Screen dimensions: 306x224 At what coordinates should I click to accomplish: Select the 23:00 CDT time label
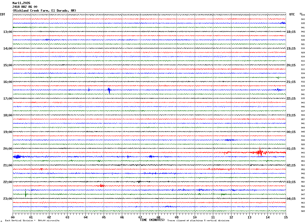(8, 199)
